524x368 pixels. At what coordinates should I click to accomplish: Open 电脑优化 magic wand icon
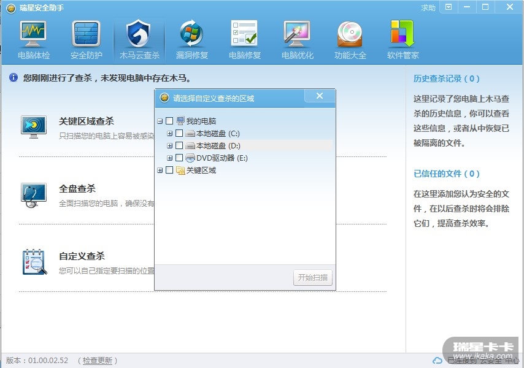tap(297, 33)
